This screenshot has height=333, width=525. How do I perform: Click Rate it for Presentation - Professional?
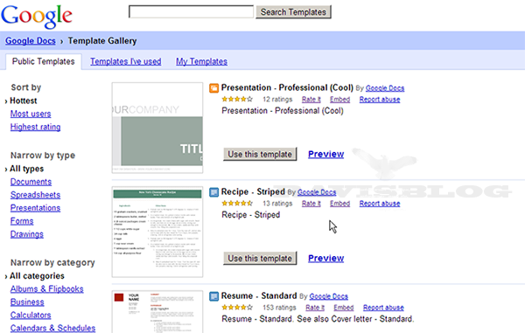(x=311, y=100)
